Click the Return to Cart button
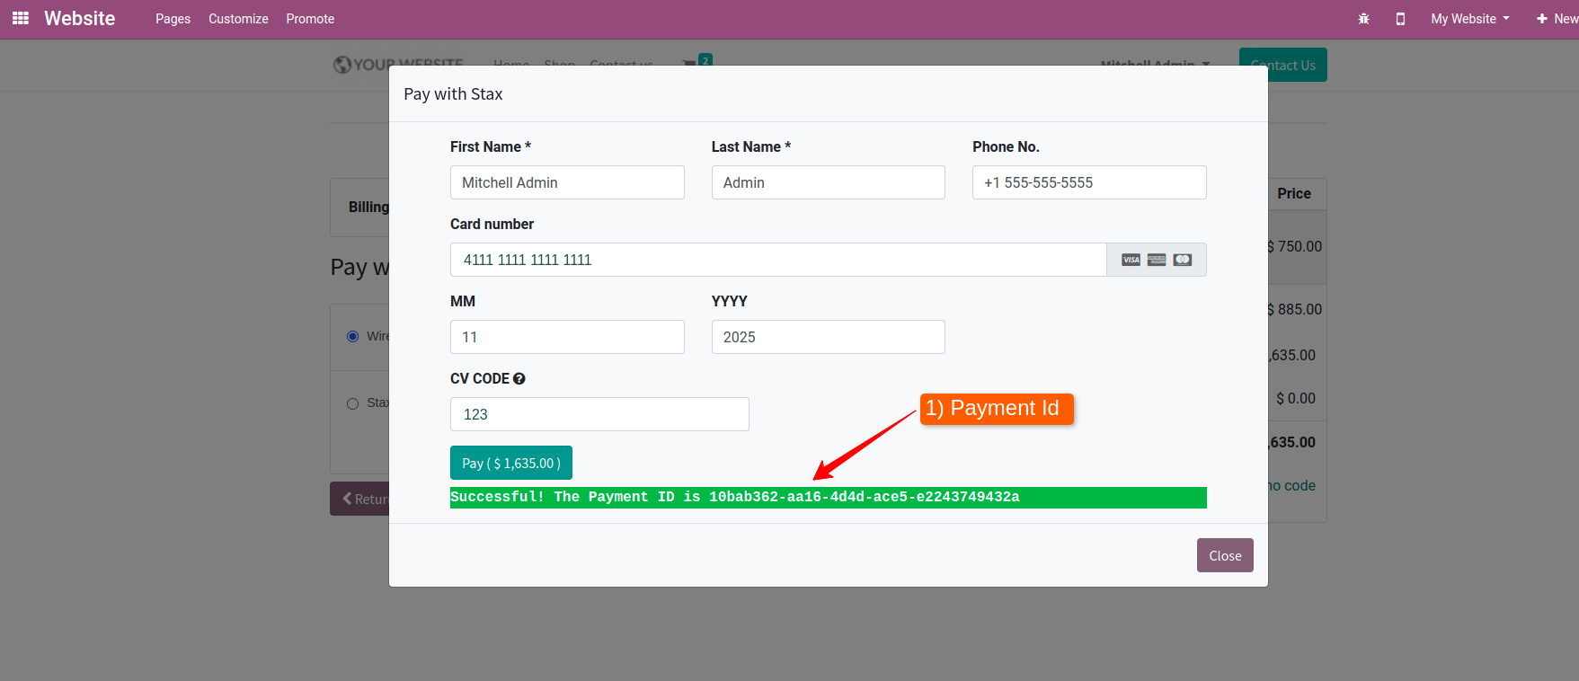Image resolution: width=1579 pixels, height=681 pixels. pos(359,499)
